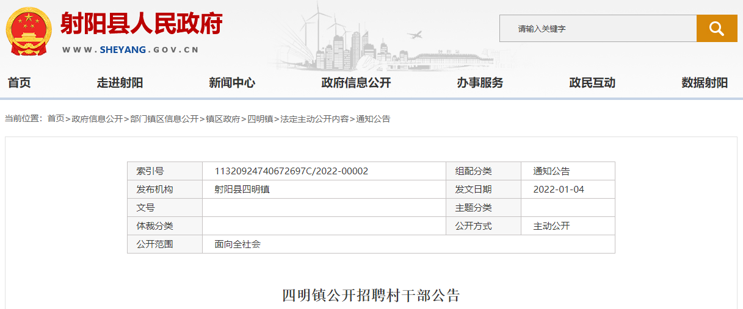Click the 体裁分类 label cell

[165, 226]
